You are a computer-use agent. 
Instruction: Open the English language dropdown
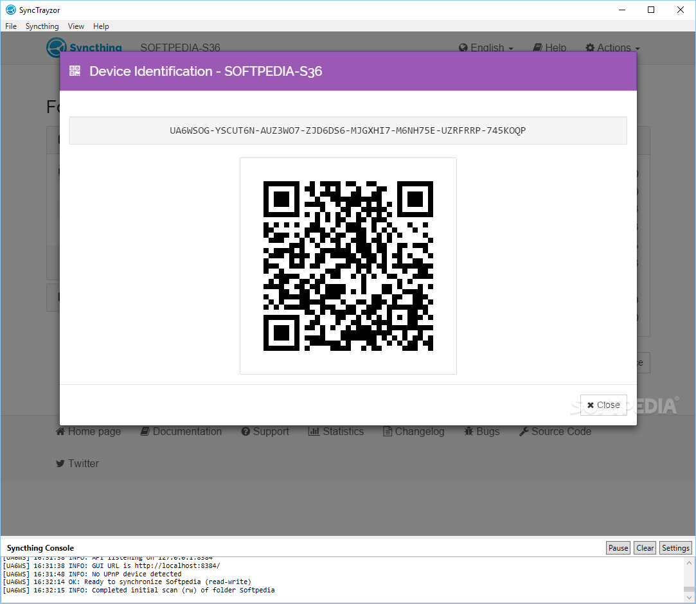[x=486, y=48]
